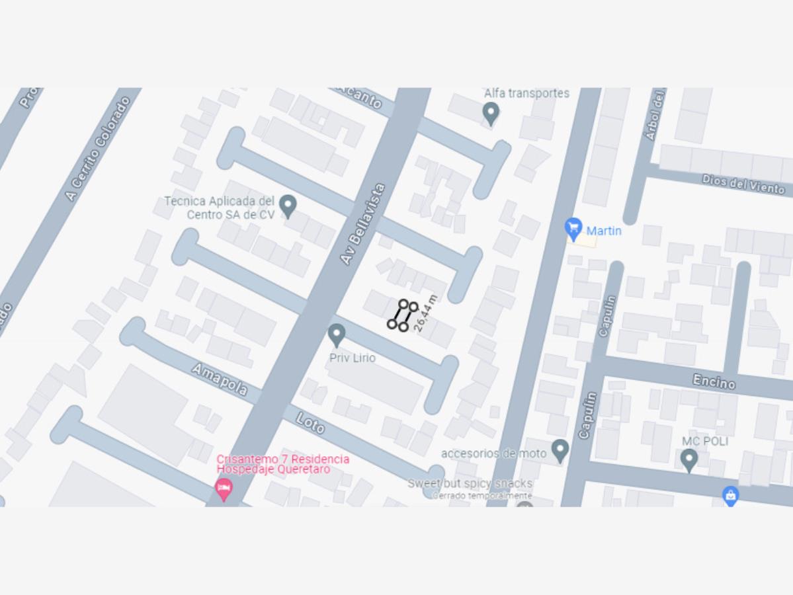Click the A Cerrito Colorado road label
The width and height of the screenshot is (793, 595).
[x=98, y=149]
